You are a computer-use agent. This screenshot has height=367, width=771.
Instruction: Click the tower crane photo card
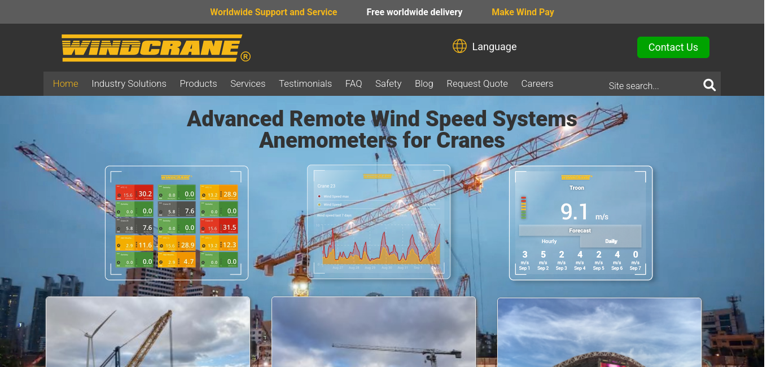pos(374,332)
